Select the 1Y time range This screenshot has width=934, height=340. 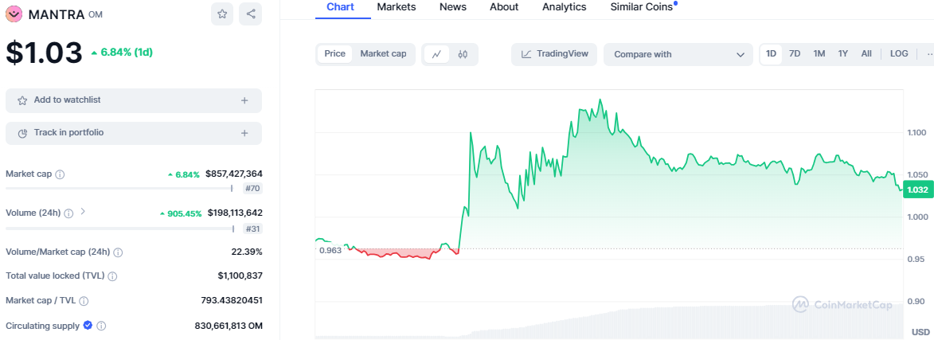click(x=843, y=53)
